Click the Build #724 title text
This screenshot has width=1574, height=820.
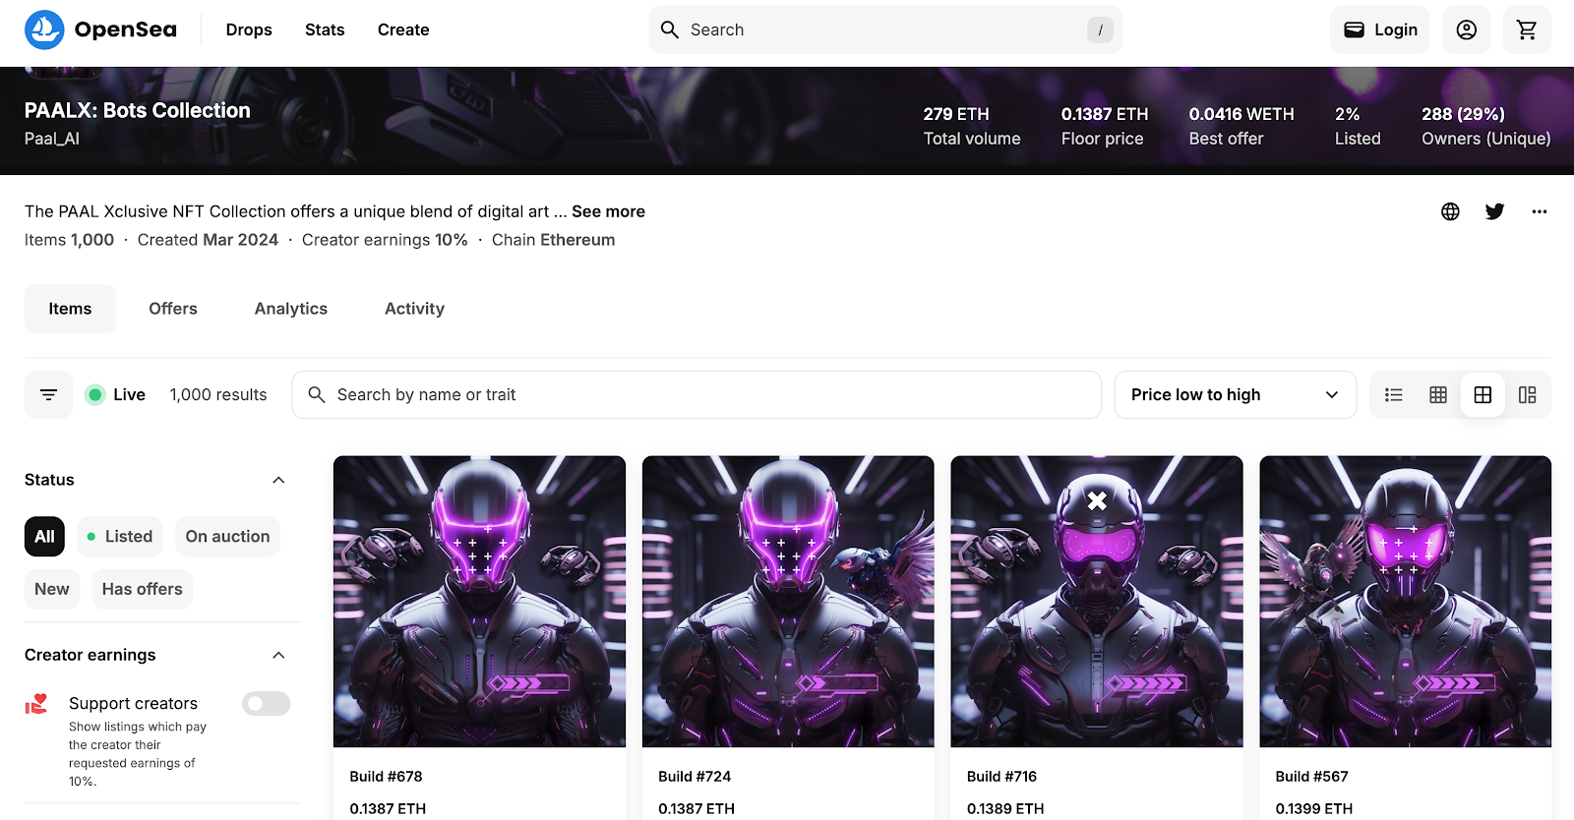coord(695,776)
